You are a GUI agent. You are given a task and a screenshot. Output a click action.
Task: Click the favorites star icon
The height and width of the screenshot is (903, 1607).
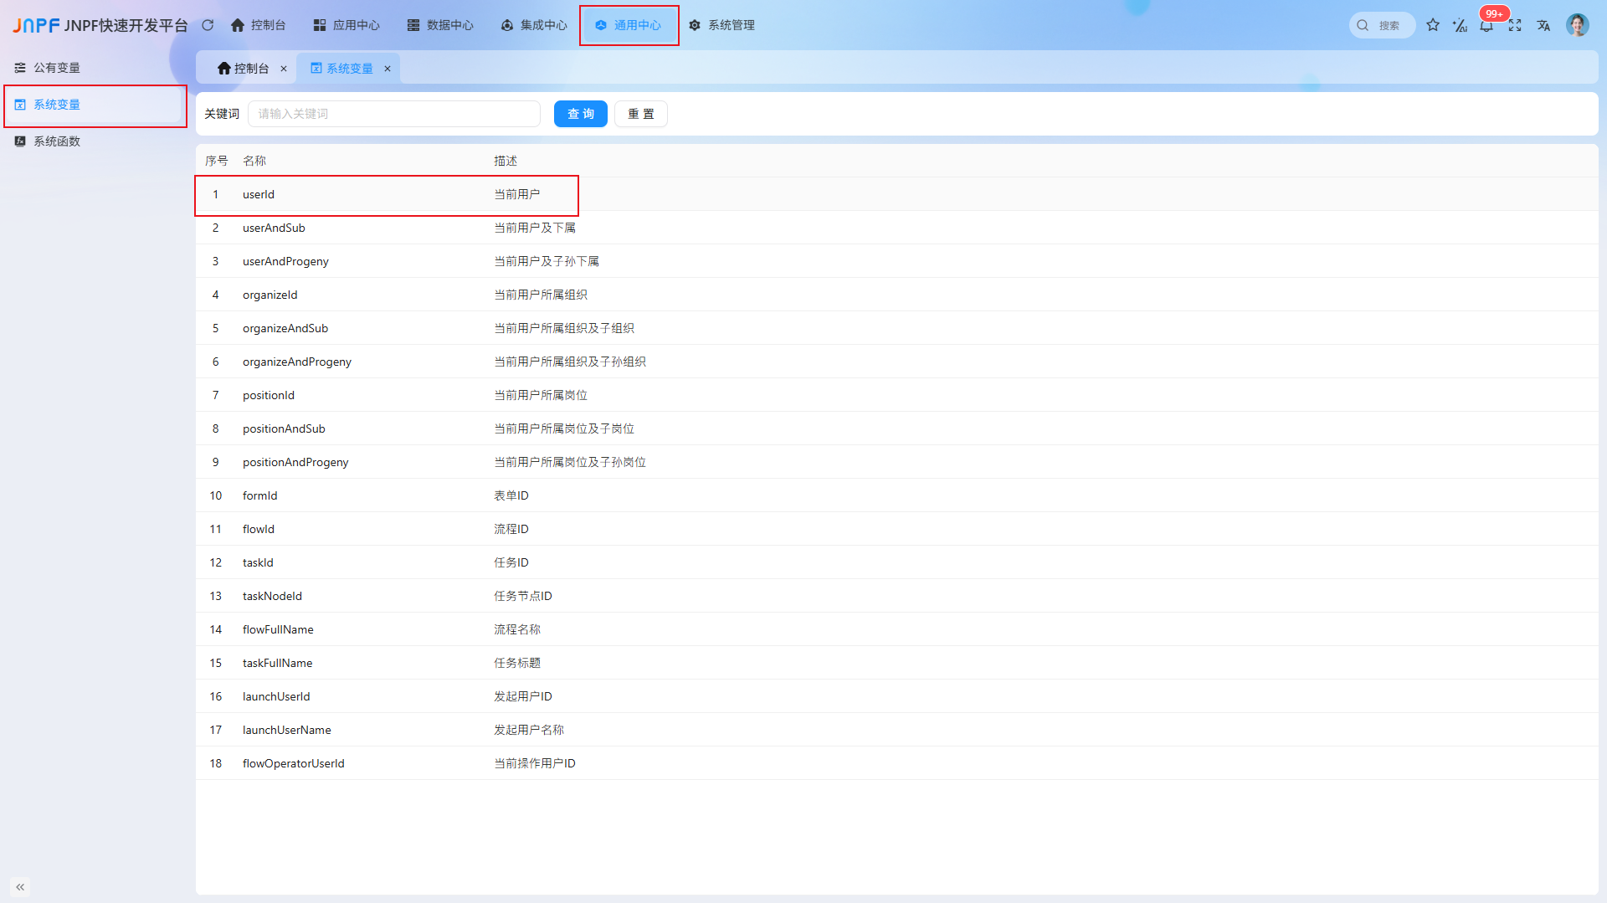coord(1433,25)
